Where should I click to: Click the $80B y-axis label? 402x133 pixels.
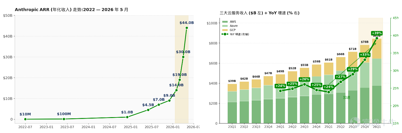[x=213, y=43]
